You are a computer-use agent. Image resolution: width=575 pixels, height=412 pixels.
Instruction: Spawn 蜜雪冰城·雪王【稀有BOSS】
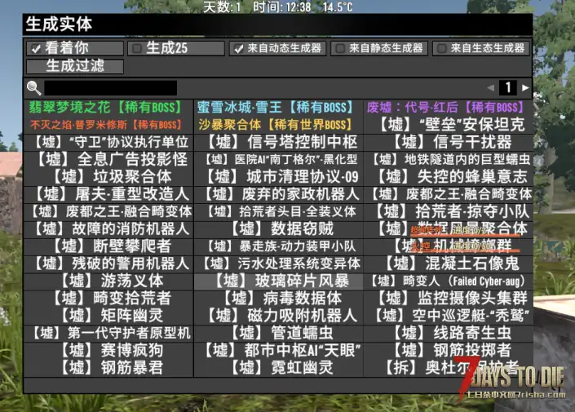click(x=276, y=108)
